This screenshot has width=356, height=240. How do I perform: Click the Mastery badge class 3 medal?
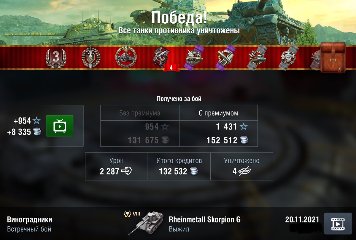click(56, 57)
